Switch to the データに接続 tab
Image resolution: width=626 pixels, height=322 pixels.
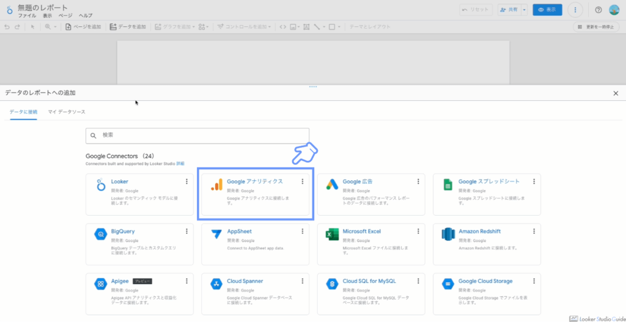coord(23,112)
